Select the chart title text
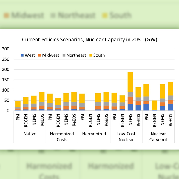Image resolution: width=179 pixels, height=179 pixels. 89,39
